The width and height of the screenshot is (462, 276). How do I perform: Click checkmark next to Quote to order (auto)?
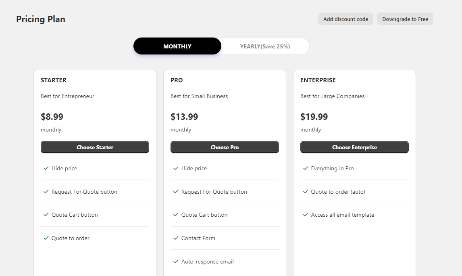(x=306, y=192)
